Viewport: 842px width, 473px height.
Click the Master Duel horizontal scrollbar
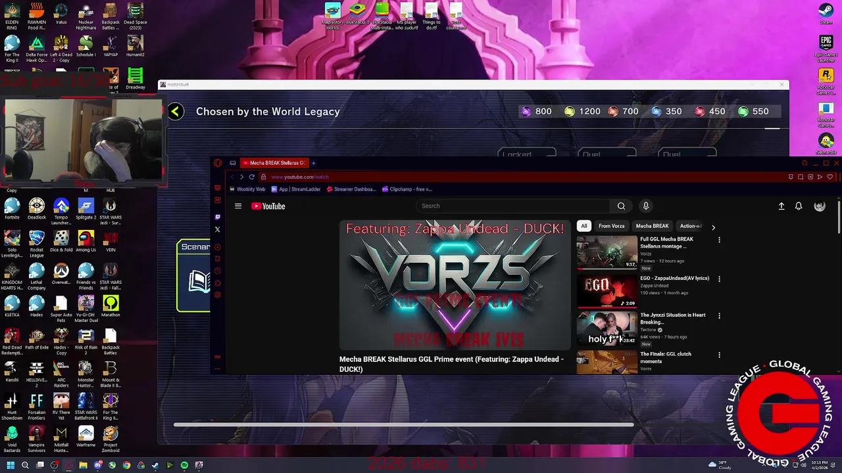404,424
